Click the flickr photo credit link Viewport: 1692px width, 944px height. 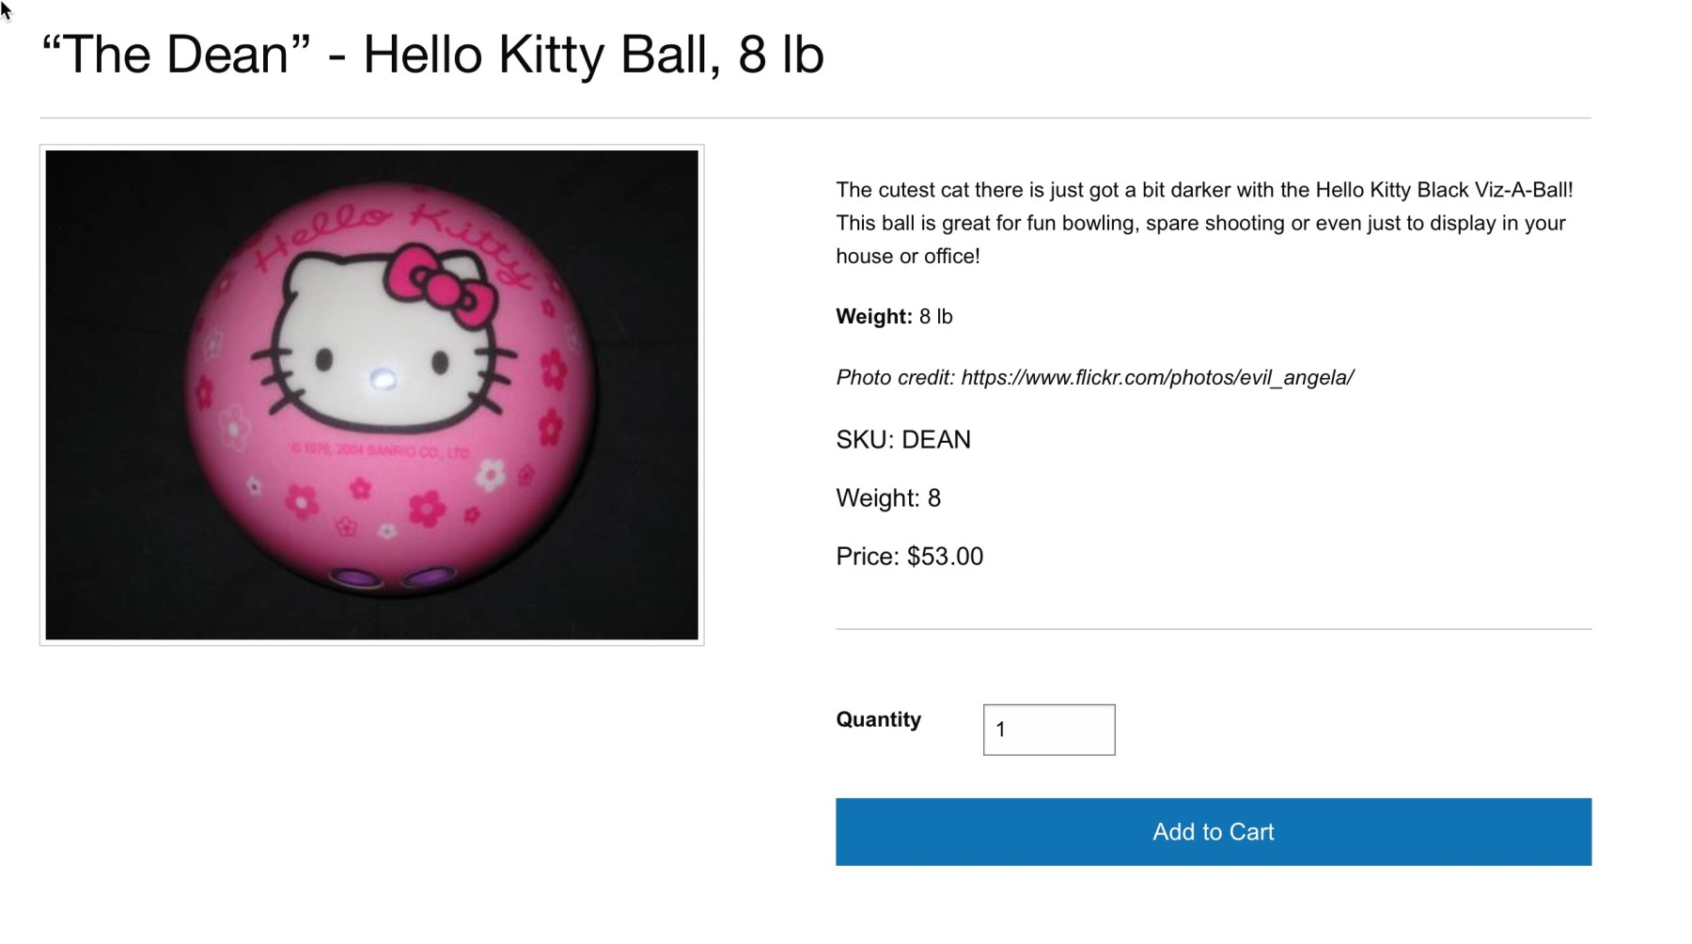coord(1156,377)
